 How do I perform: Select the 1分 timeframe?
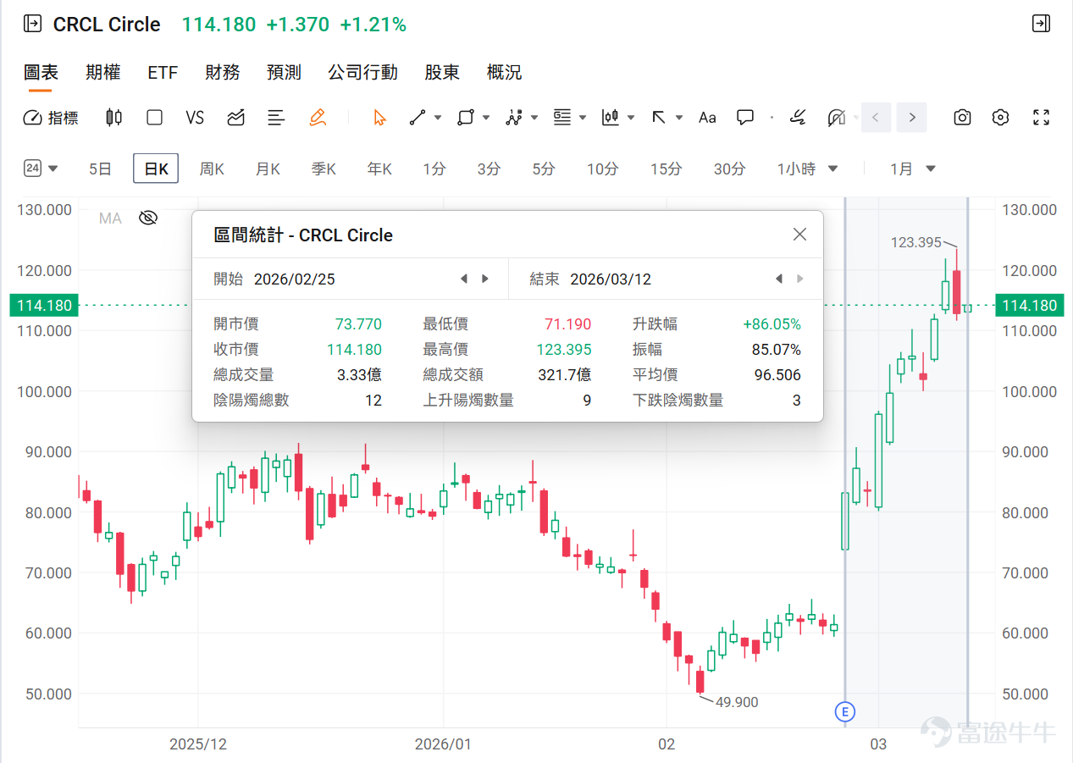(x=434, y=169)
